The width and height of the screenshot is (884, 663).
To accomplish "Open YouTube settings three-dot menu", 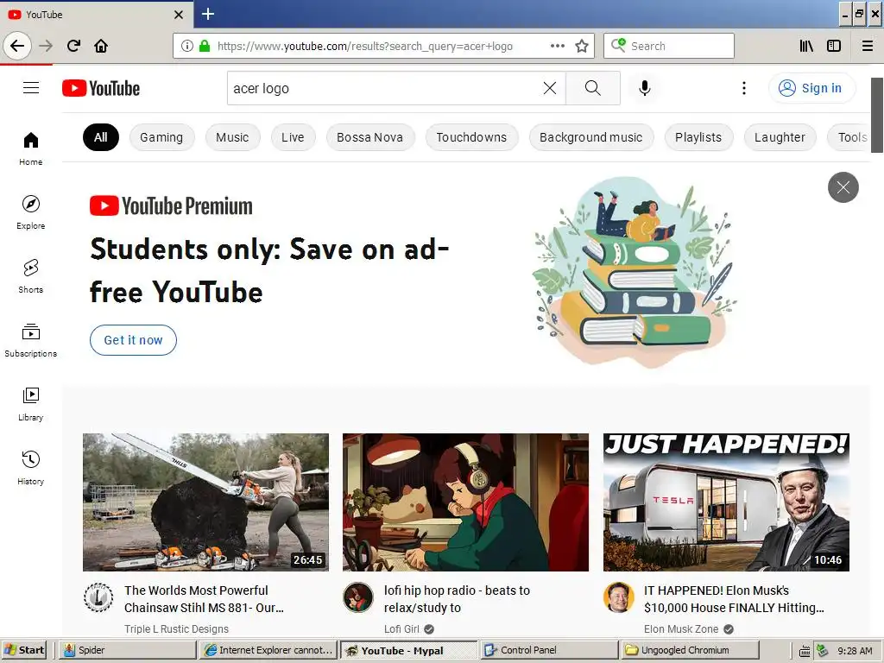I will coord(744,88).
